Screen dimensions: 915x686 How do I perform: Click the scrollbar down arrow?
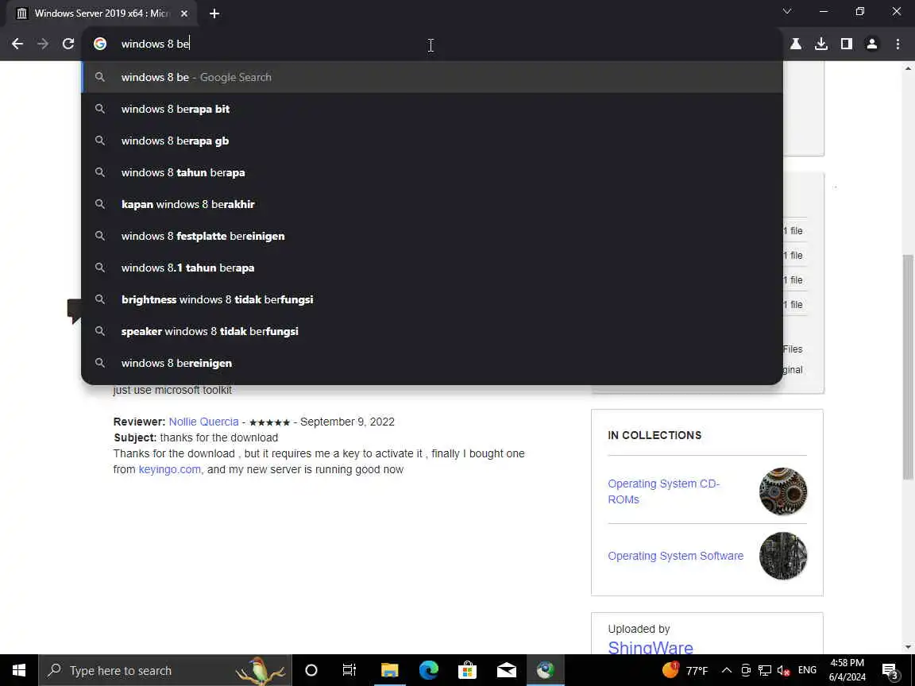coord(908,647)
